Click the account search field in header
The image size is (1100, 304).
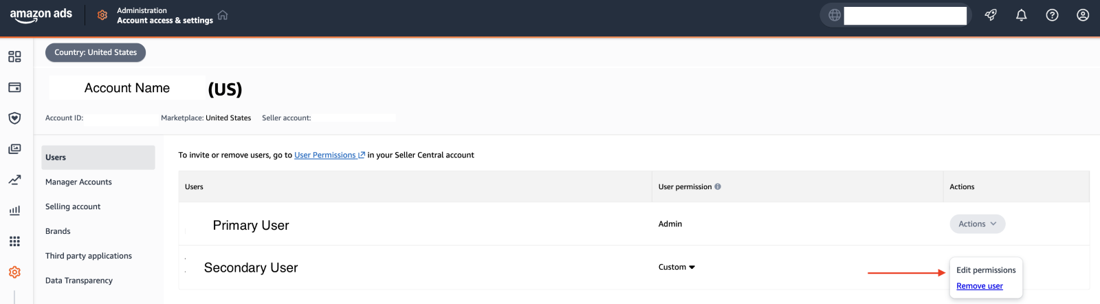[905, 15]
